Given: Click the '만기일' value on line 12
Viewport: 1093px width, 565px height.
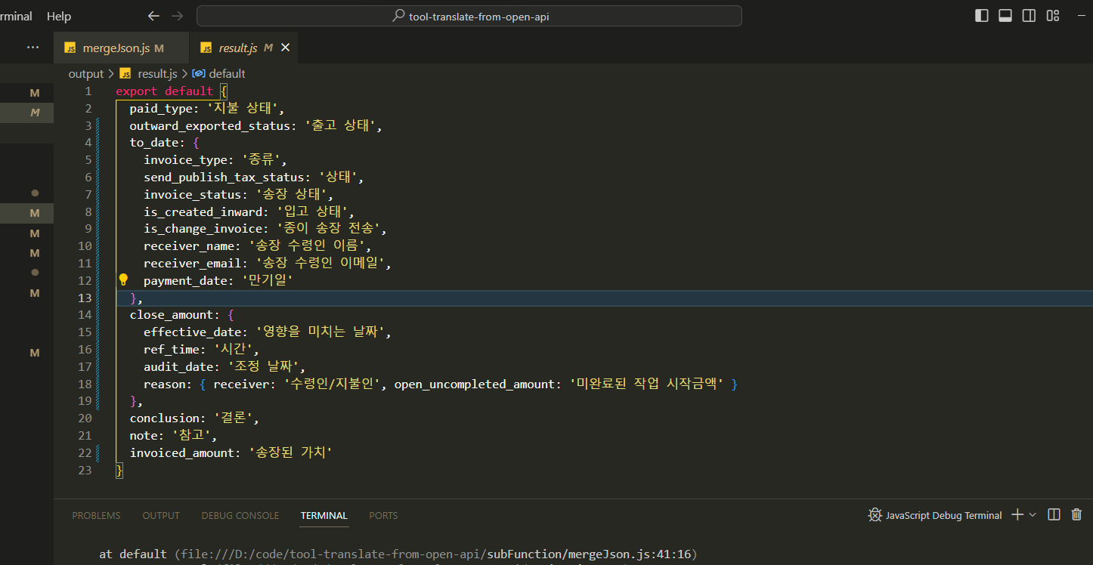Looking at the screenshot, I should pos(268,280).
